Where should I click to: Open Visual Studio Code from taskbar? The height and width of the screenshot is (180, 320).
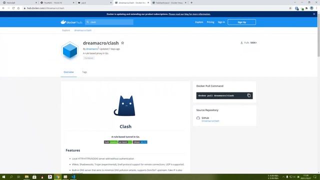(x=73, y=177)
